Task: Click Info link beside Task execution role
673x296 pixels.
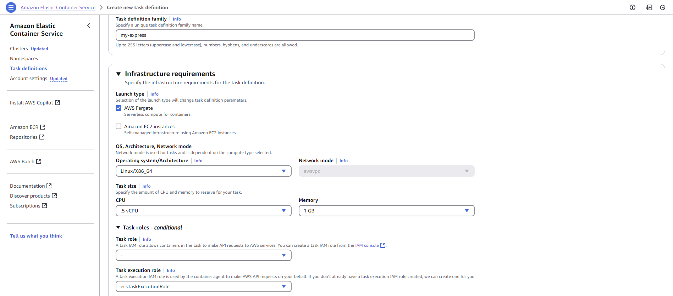Action: tap(171, 271)
